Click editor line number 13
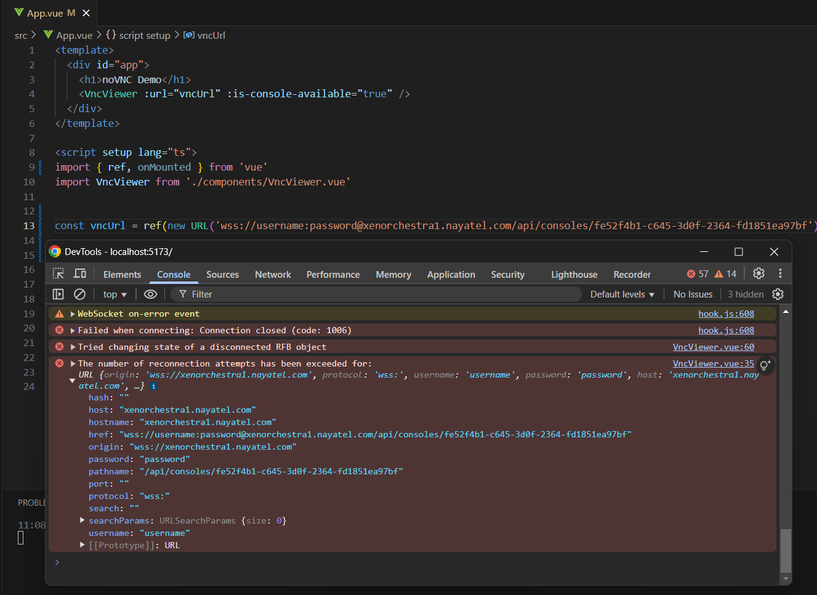 tap(29, 226)
